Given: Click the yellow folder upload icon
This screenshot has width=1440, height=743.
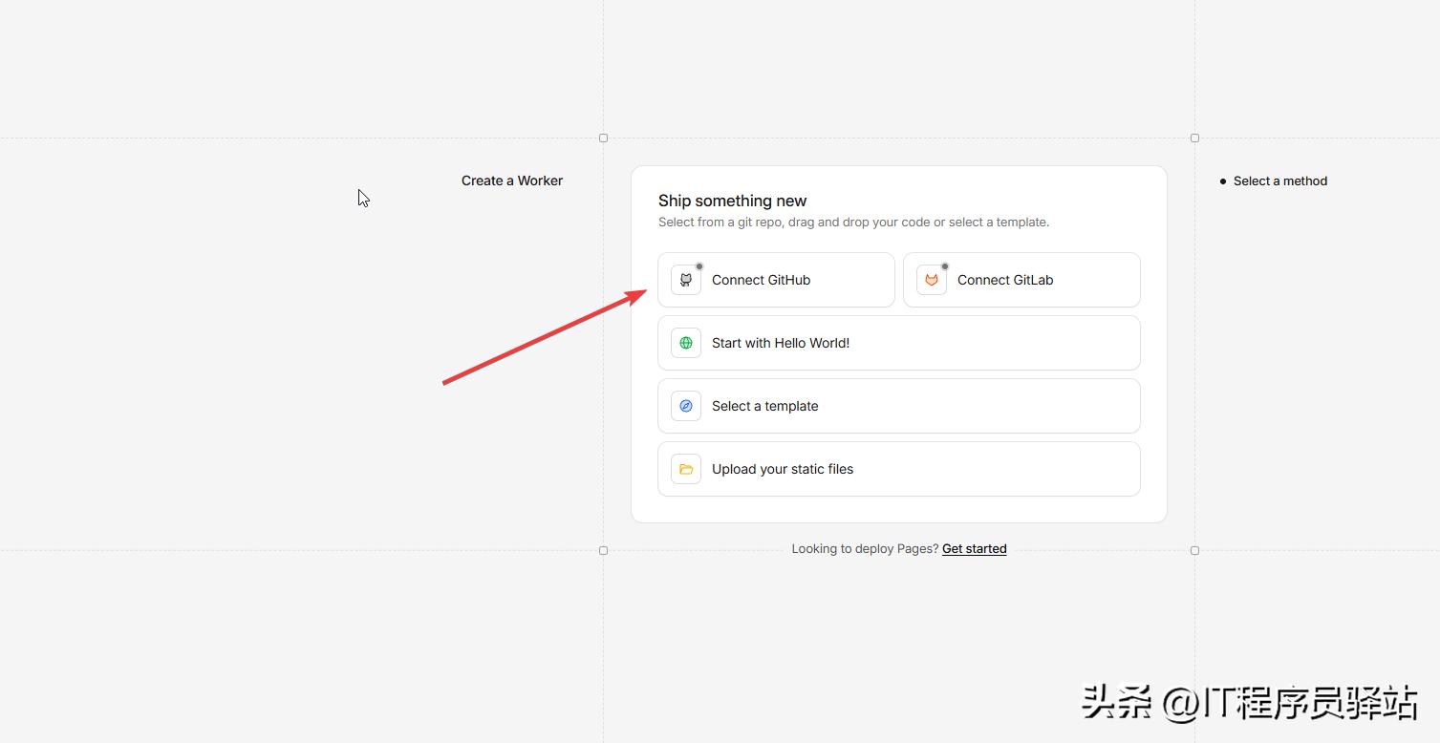Looking at the screenshot, I should (686, 469).
